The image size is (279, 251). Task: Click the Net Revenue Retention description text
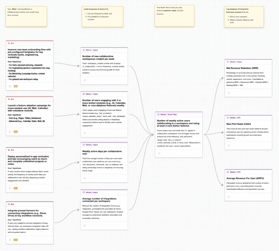click(247, 79)
